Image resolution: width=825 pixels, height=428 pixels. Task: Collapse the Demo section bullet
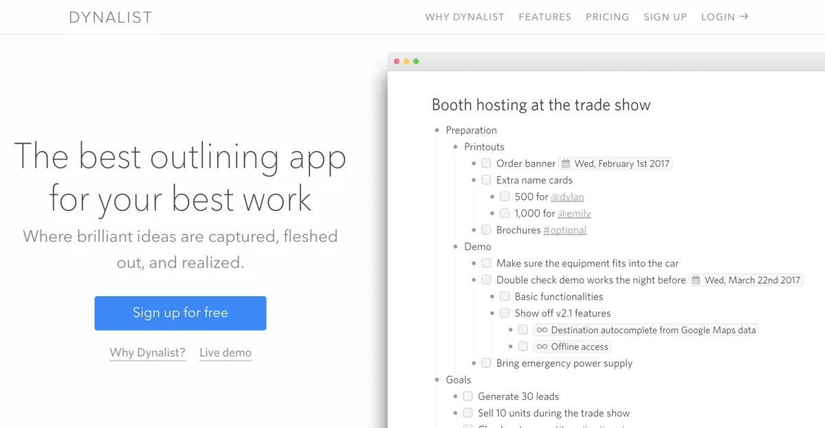(x=455, y=247)
